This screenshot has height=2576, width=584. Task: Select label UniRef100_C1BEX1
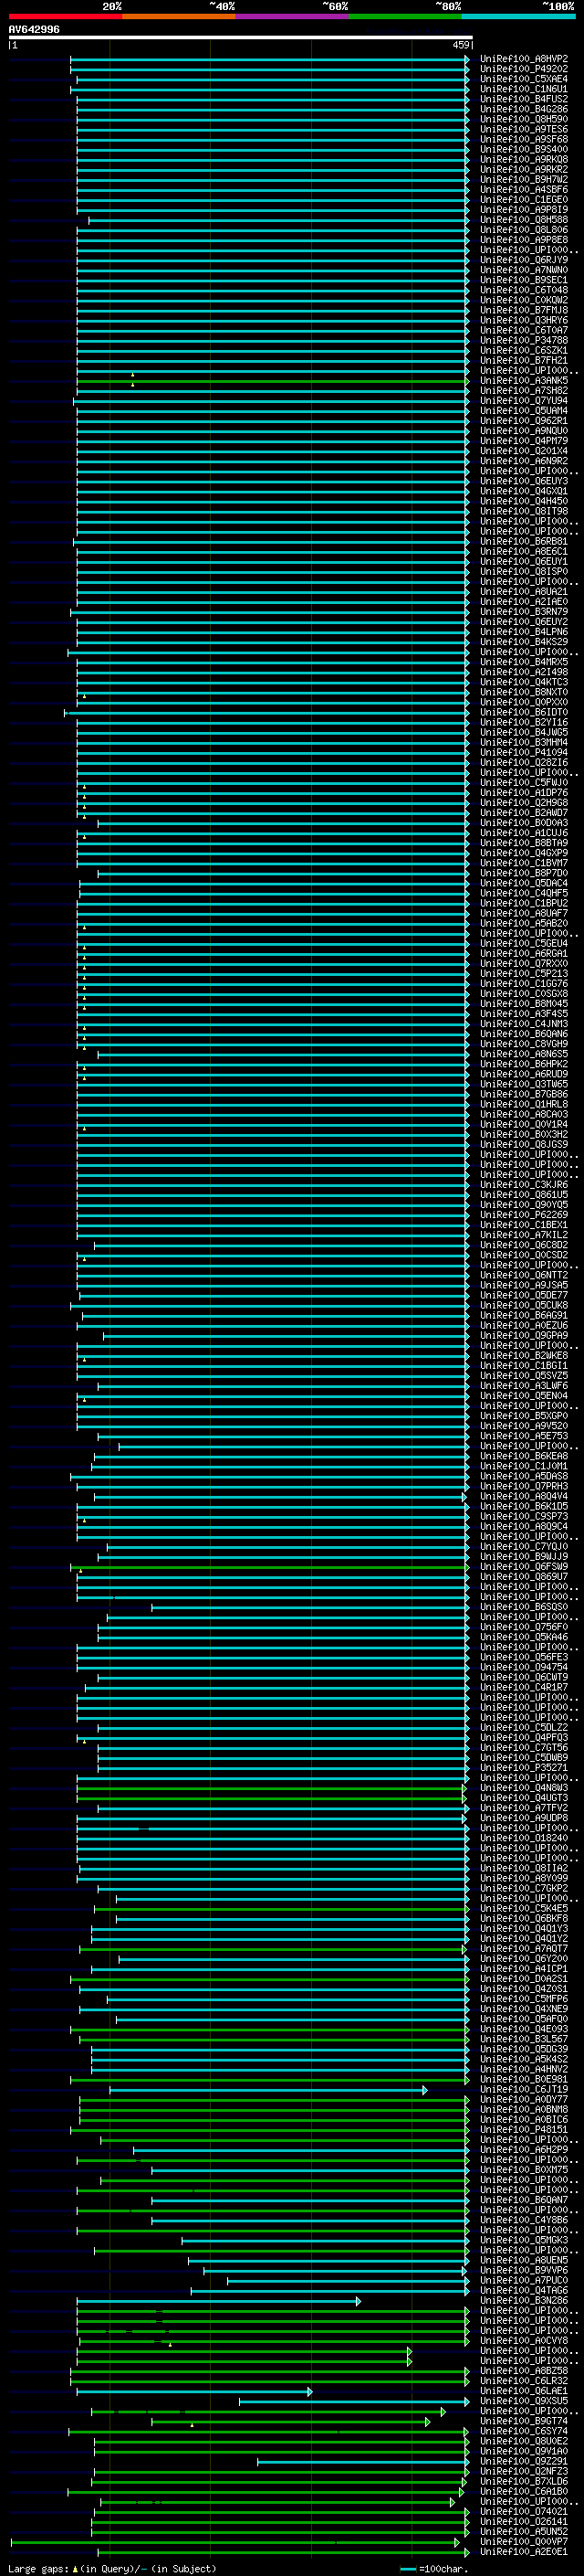click(524, 1224)
